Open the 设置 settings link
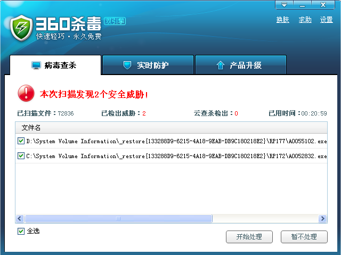 [327, 20]
